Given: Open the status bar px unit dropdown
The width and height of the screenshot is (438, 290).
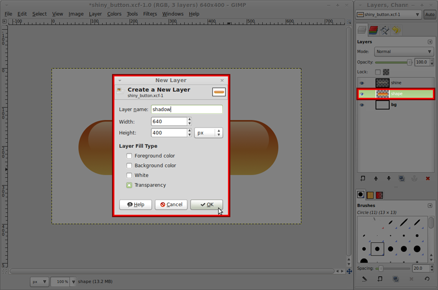Looking at the screenshot, I should coord(39,282).
